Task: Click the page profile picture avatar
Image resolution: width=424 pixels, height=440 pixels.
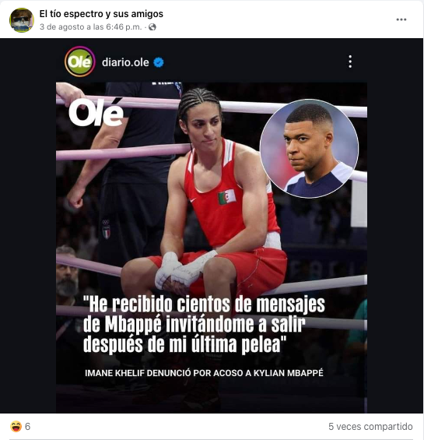Action: [x=22, y=20]
